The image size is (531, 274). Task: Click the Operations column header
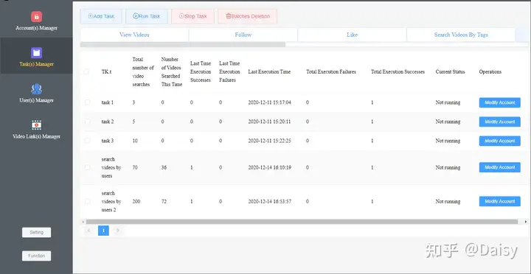(490, 71)
